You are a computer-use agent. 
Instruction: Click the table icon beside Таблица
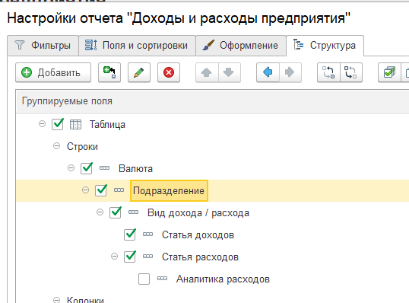coord(76,124)
